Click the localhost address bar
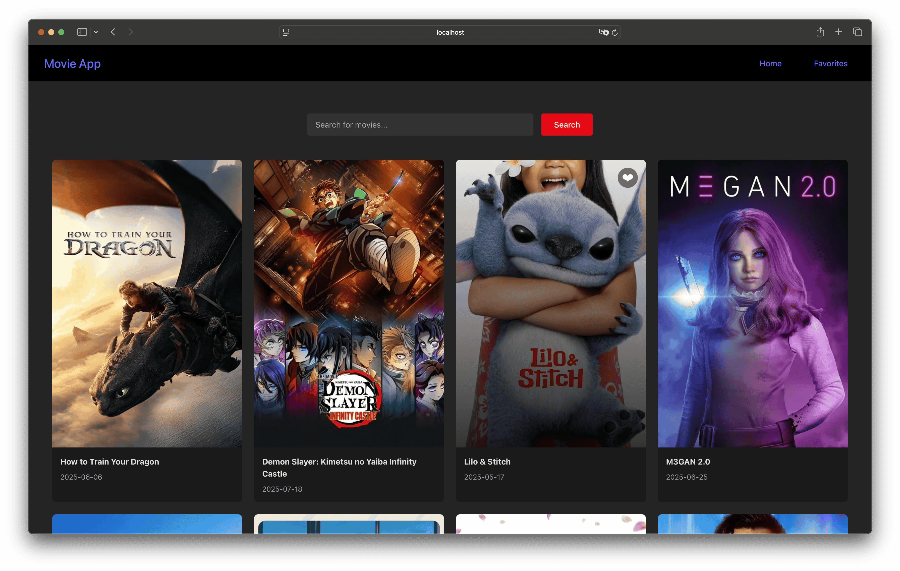900x571 pixels. [450, 32]
